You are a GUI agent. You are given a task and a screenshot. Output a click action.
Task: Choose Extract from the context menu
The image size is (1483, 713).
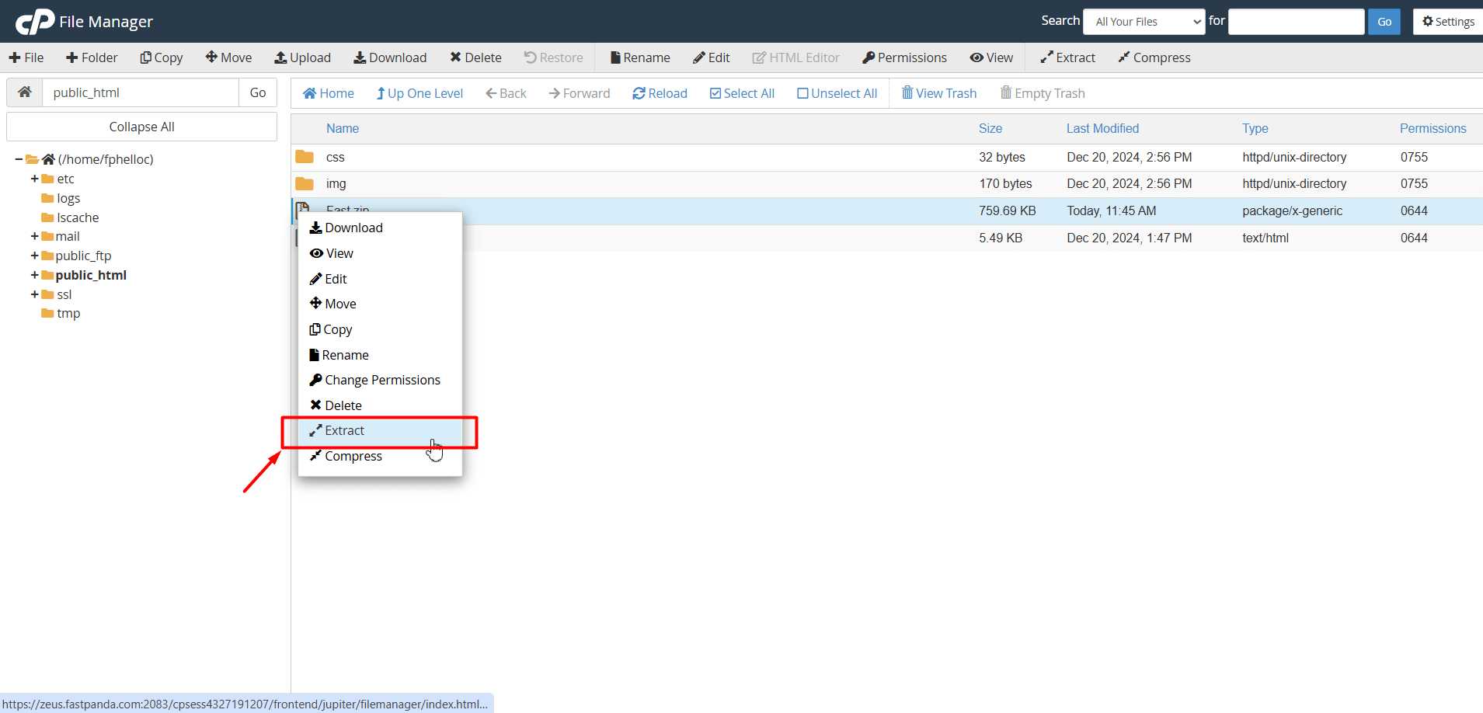point(344,430)
